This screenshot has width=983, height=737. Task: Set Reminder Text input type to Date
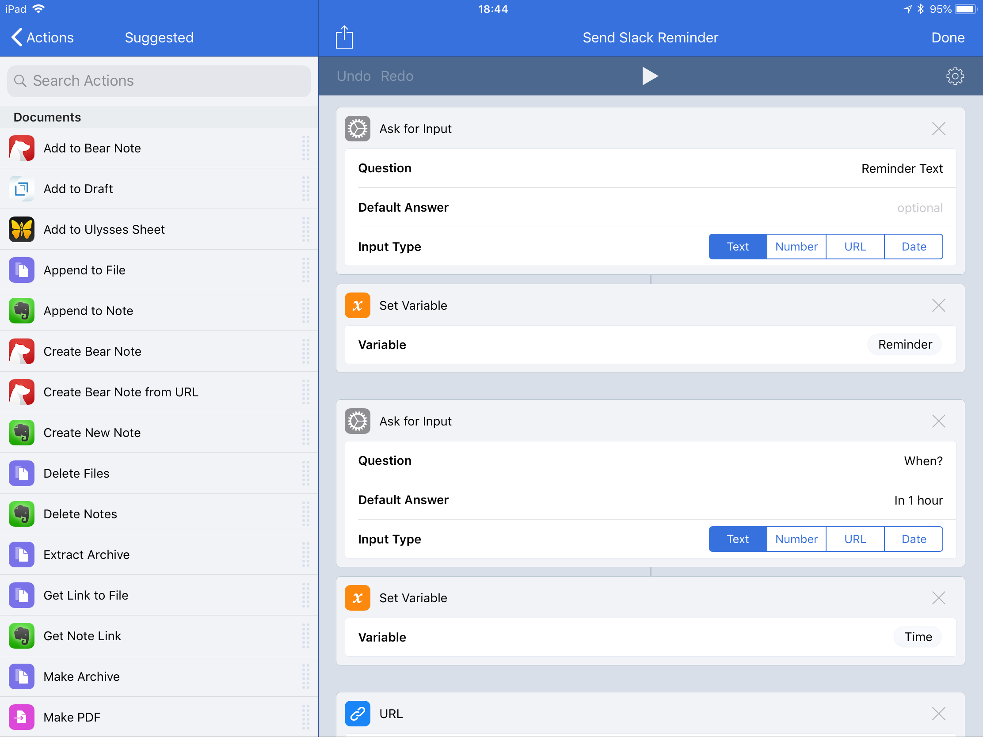[x=914, y=247]
